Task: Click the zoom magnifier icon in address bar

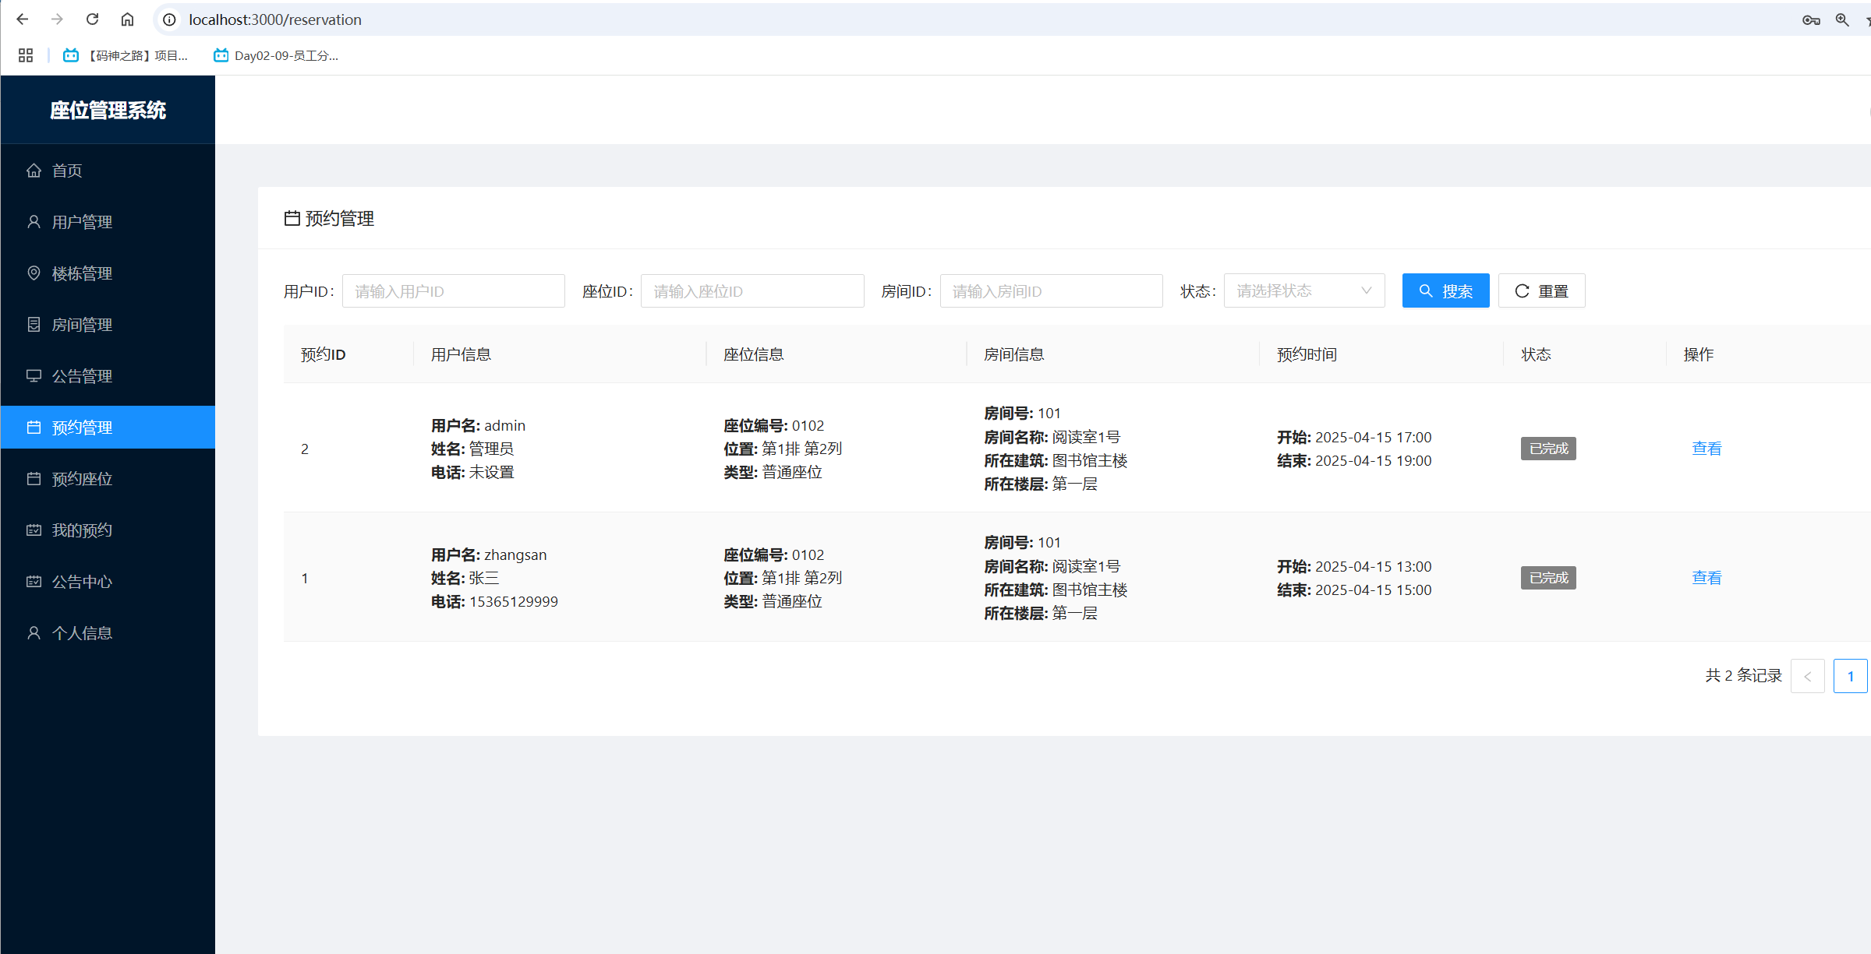Action: pyautogui.click(x=1842, y=19)
